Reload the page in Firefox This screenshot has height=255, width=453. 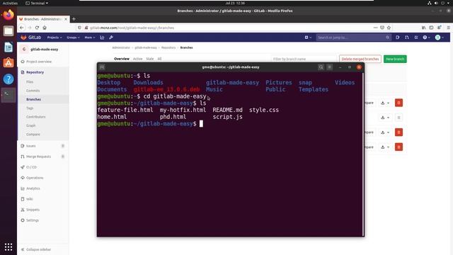(37, 28)
